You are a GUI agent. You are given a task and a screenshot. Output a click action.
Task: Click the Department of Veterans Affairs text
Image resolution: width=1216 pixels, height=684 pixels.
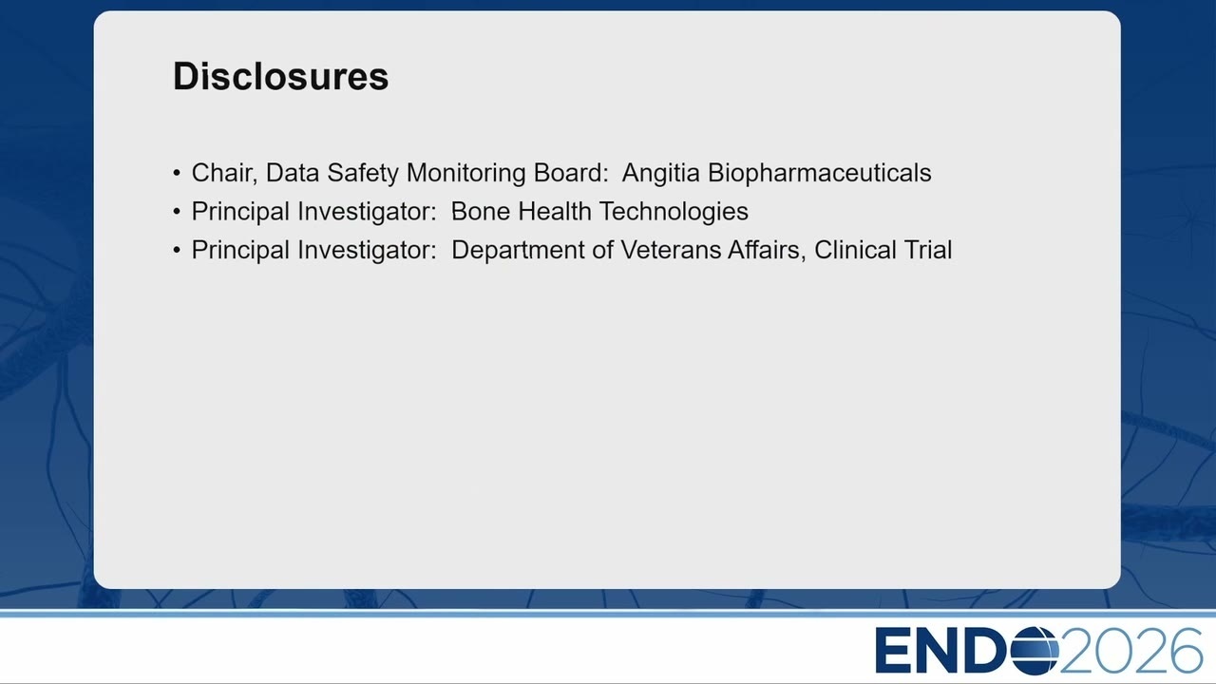click(628, 250)
